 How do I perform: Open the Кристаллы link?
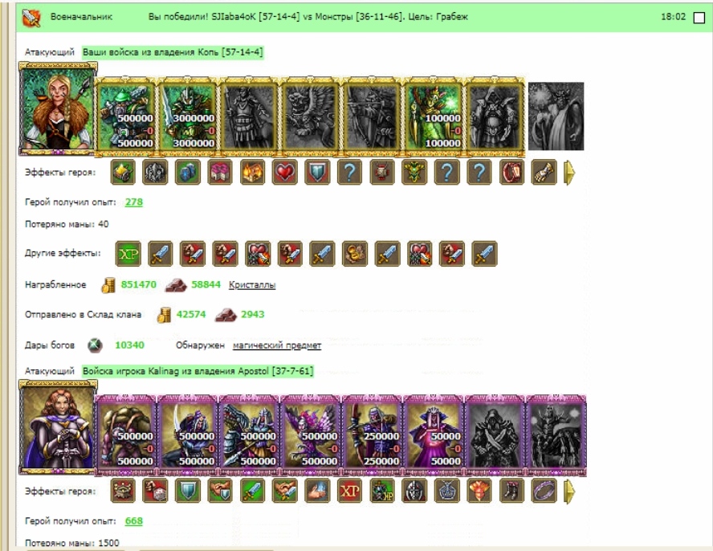coord(252,285)
